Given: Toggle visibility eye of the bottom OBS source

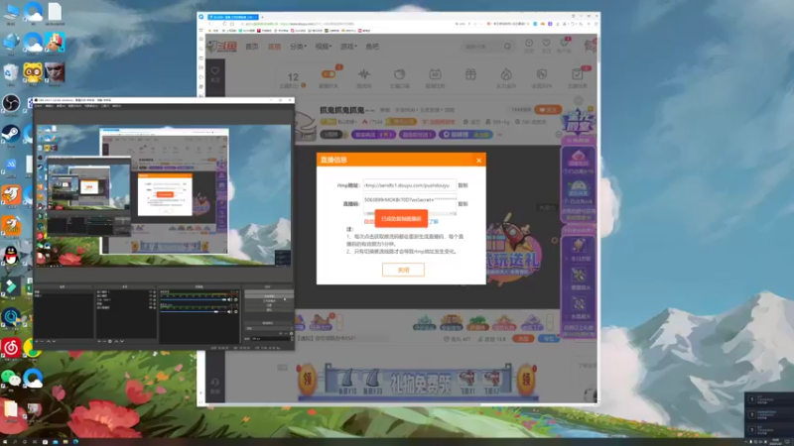Looking at the screenshot, I should coord(151,307).
